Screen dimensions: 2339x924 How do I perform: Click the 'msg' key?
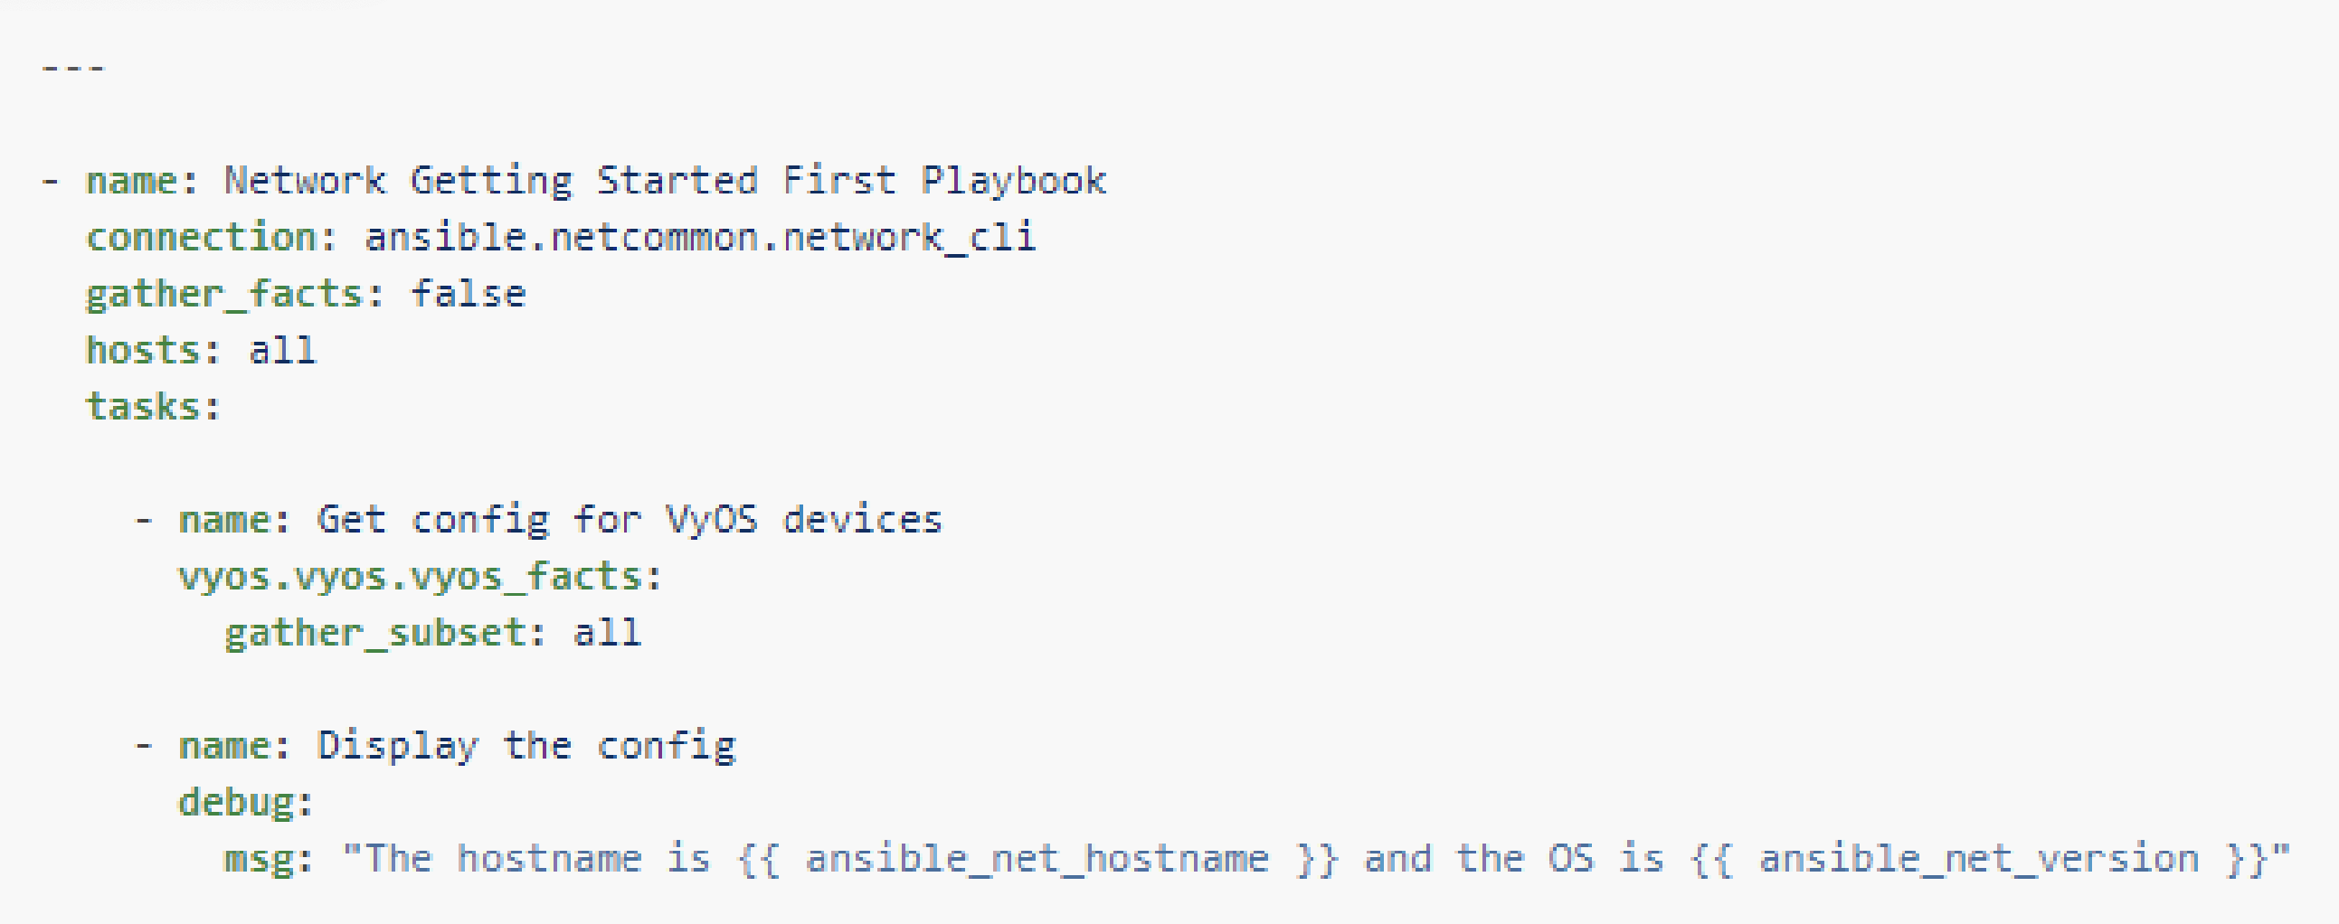click(259, 860)
